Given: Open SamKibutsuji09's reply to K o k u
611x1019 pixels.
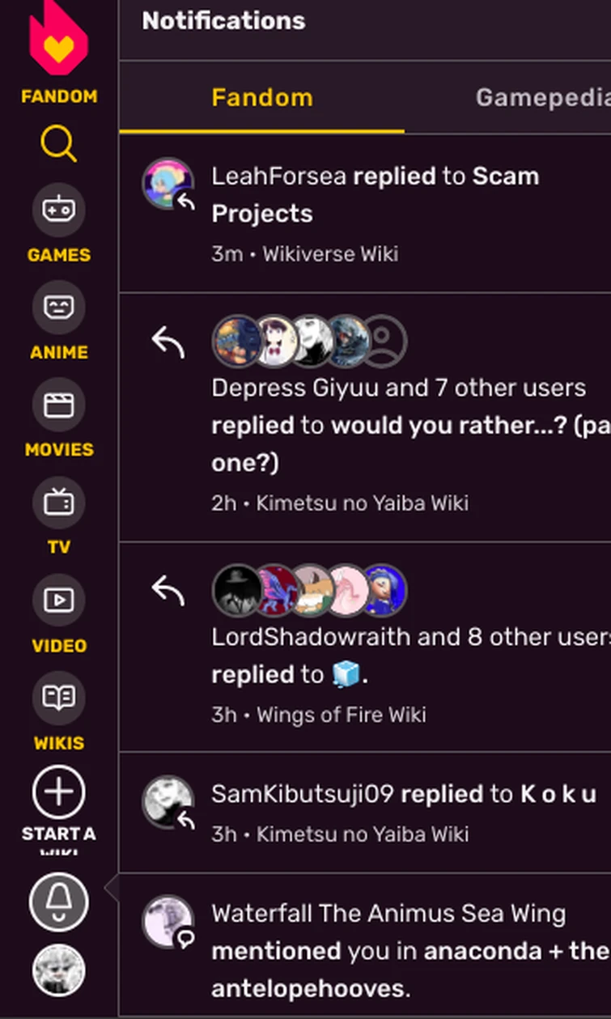Looking at the screenshot, I should click(403, 795).
